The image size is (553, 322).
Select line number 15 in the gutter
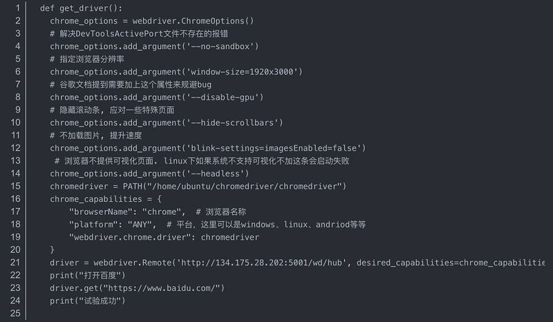coord(15,186)
